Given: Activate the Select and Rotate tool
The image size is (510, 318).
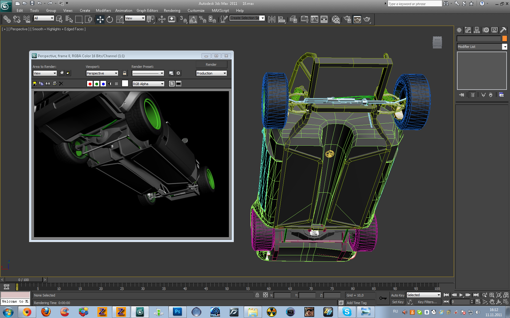Looking at the screenshot, I should click(x=110, y=20).
